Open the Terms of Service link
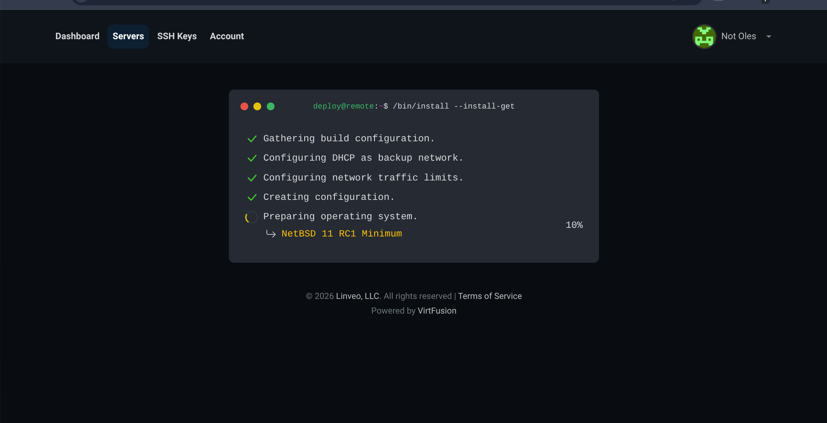The image size is (827, 423). tap(490, 296)
